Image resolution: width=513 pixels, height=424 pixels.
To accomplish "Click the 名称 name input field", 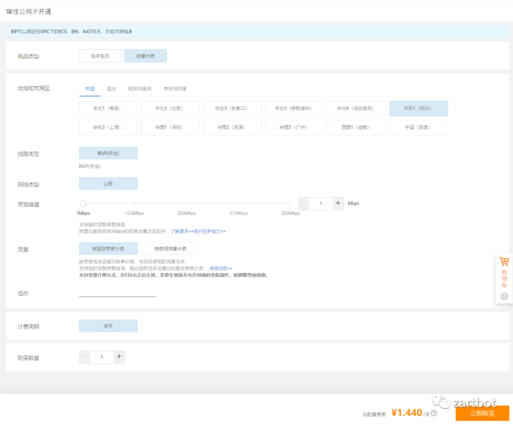I will pos(117,293).
